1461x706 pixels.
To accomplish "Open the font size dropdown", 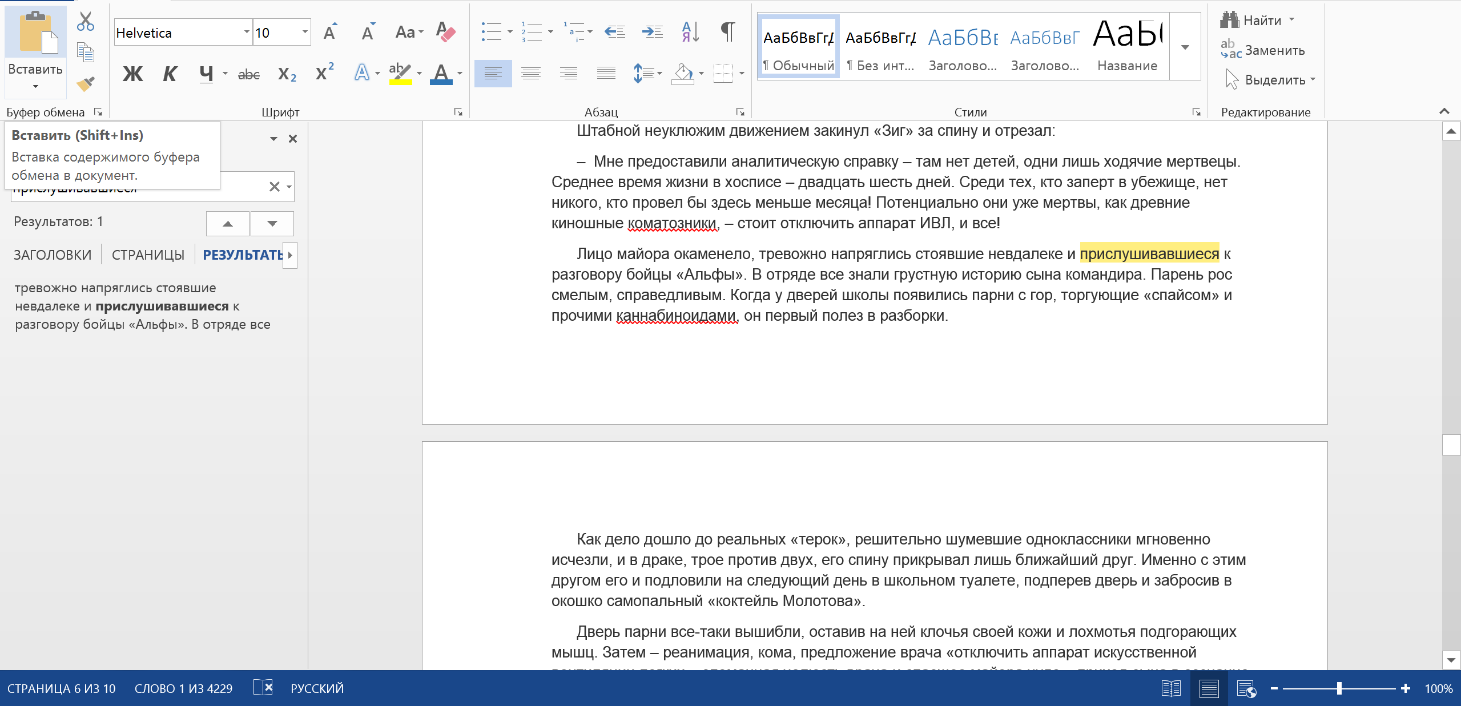I will coord(305,32).
